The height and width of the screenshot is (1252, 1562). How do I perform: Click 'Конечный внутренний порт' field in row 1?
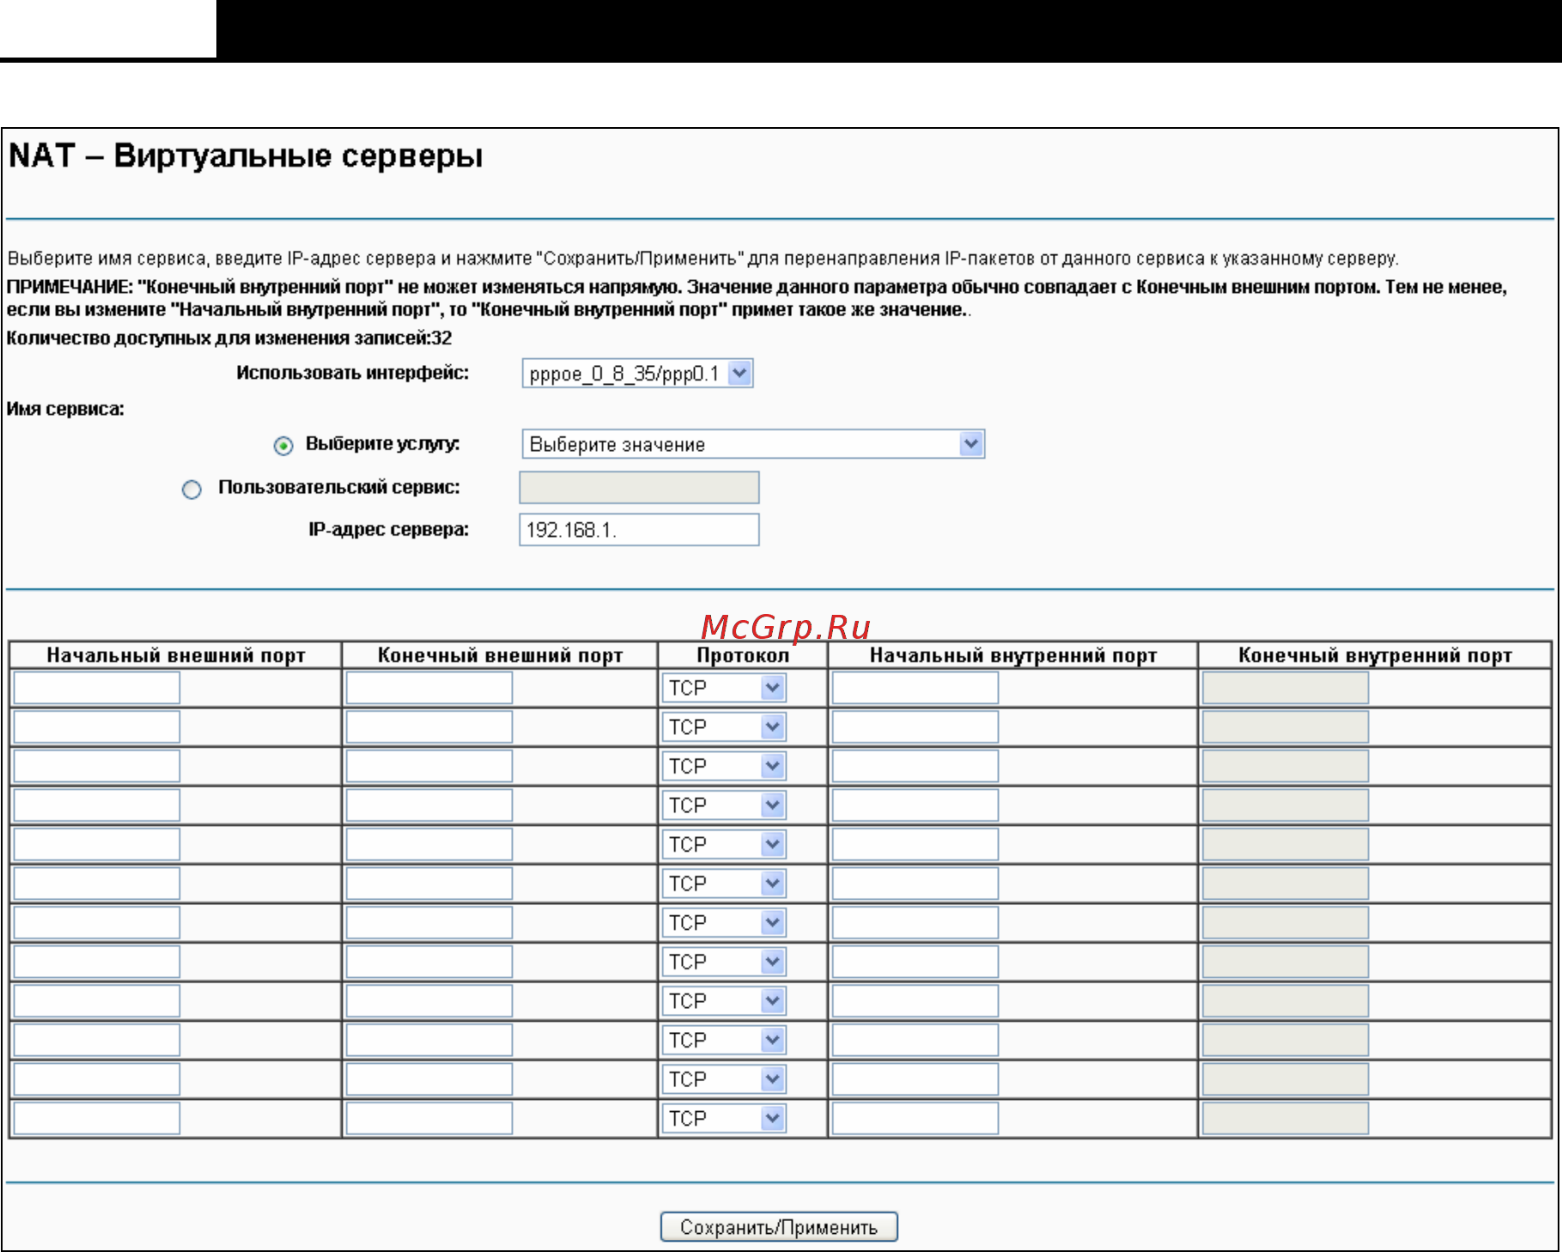click(1285, 688)
